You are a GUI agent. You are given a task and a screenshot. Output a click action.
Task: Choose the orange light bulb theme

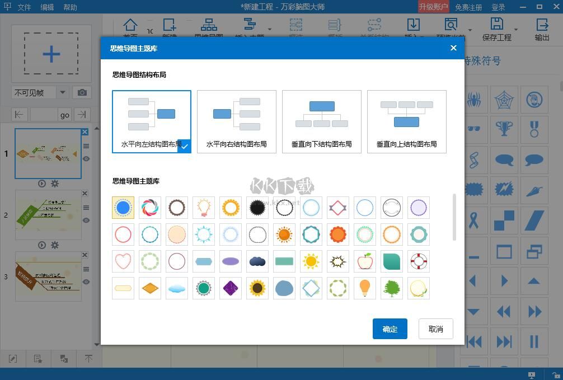365,288
